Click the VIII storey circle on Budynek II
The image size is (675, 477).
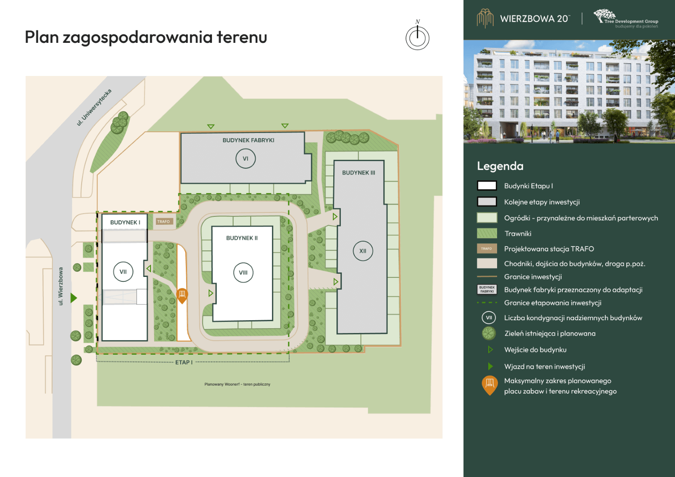coord(243,273)
